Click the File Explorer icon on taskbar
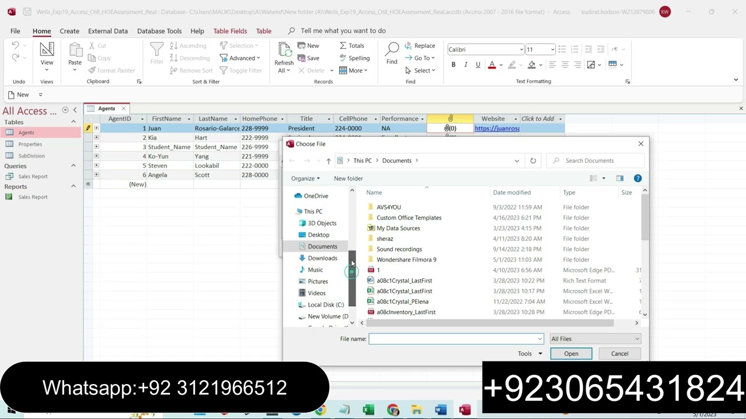The image size is (746, 419). point(416,410)
